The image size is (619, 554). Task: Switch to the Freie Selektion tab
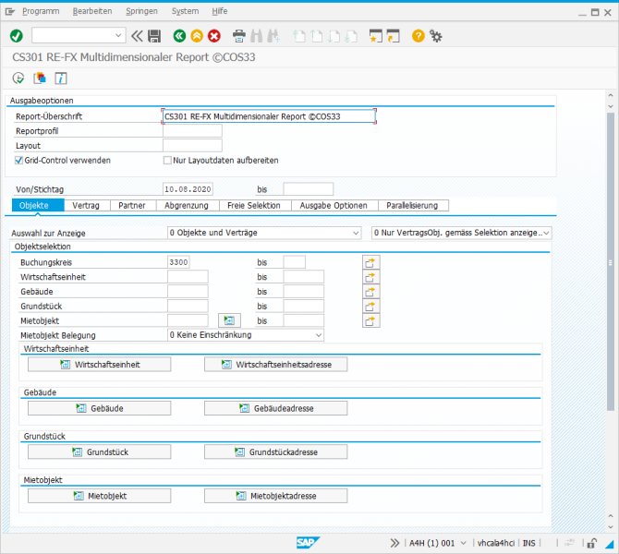click(254, 206)
